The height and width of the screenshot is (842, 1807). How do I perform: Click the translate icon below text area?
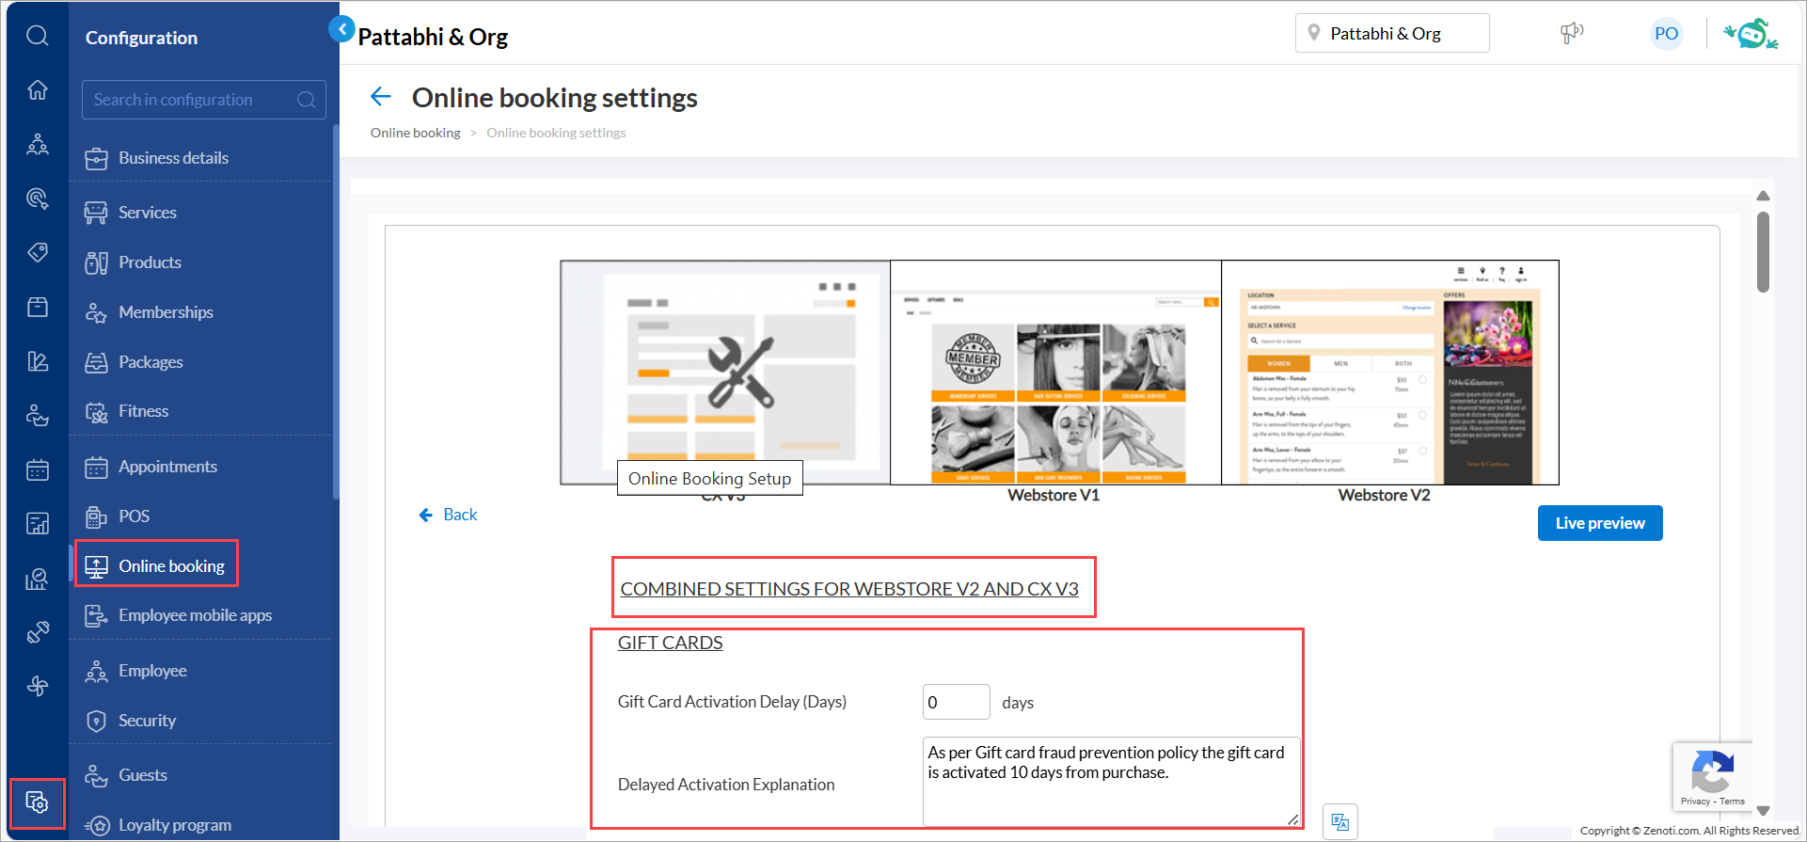coord(1340,822)
